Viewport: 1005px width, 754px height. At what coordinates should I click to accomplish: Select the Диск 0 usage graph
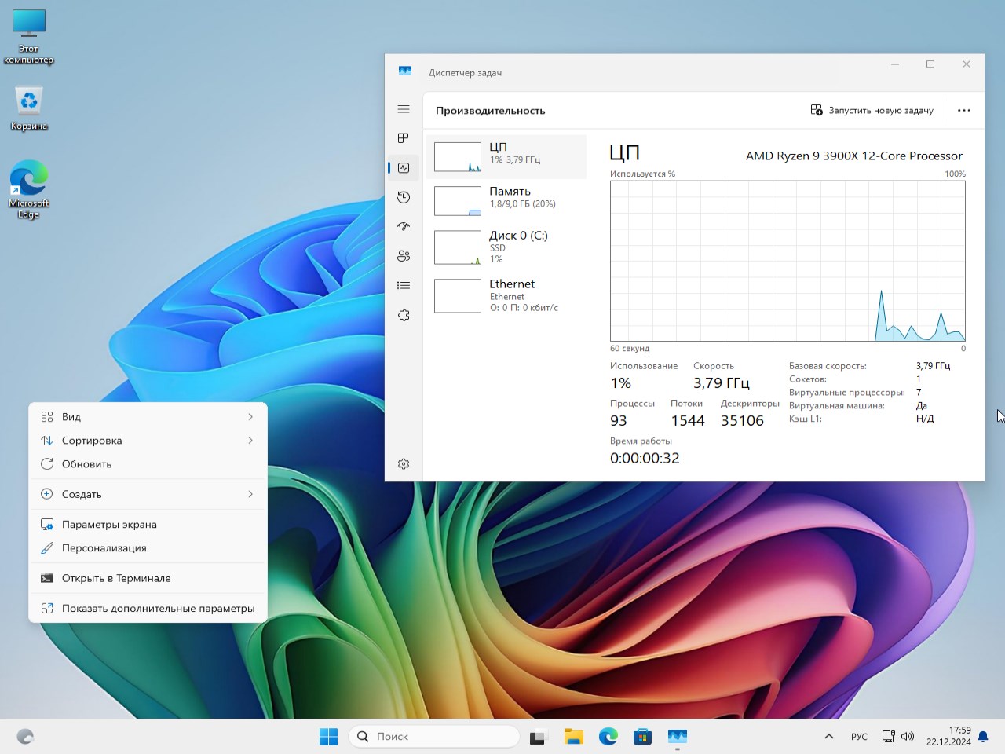pyautogui.click(x=506, y=247)
